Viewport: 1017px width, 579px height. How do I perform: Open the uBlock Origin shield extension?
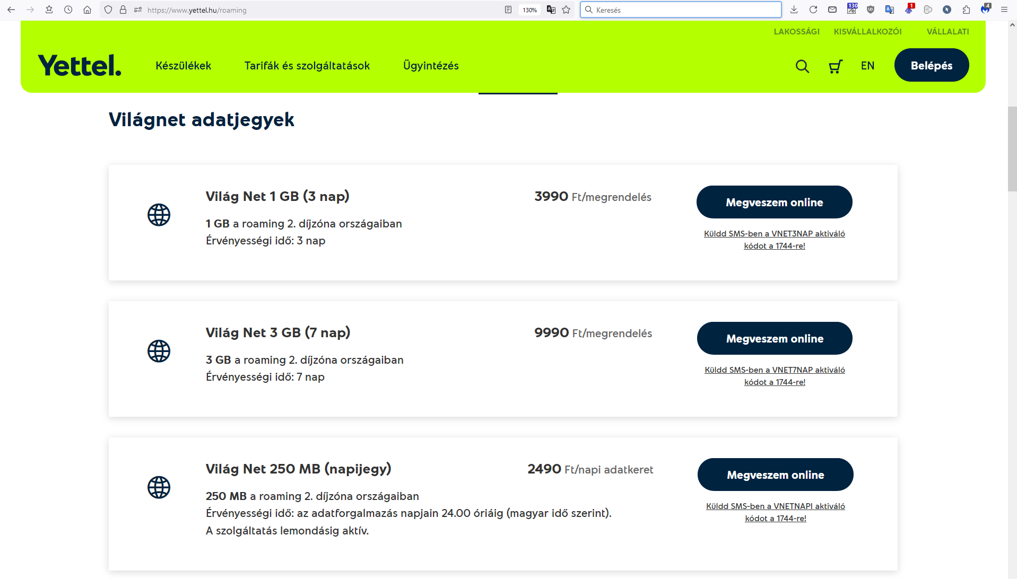tap(871, 10)
